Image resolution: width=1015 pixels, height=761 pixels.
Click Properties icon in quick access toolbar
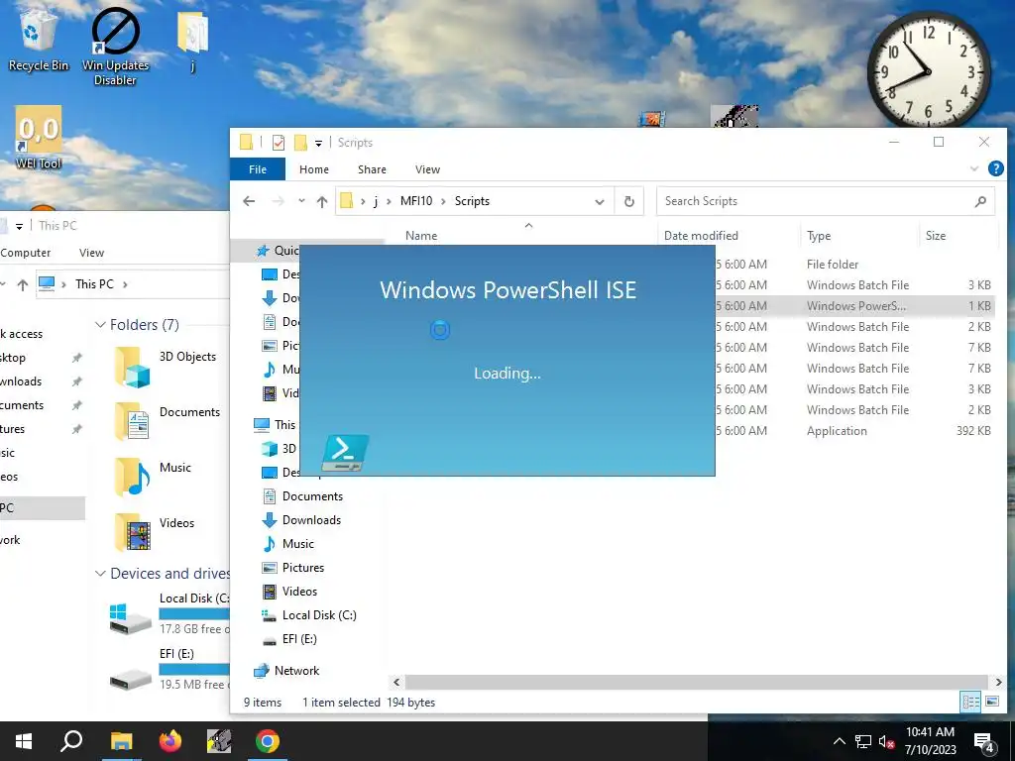point(279,143)
